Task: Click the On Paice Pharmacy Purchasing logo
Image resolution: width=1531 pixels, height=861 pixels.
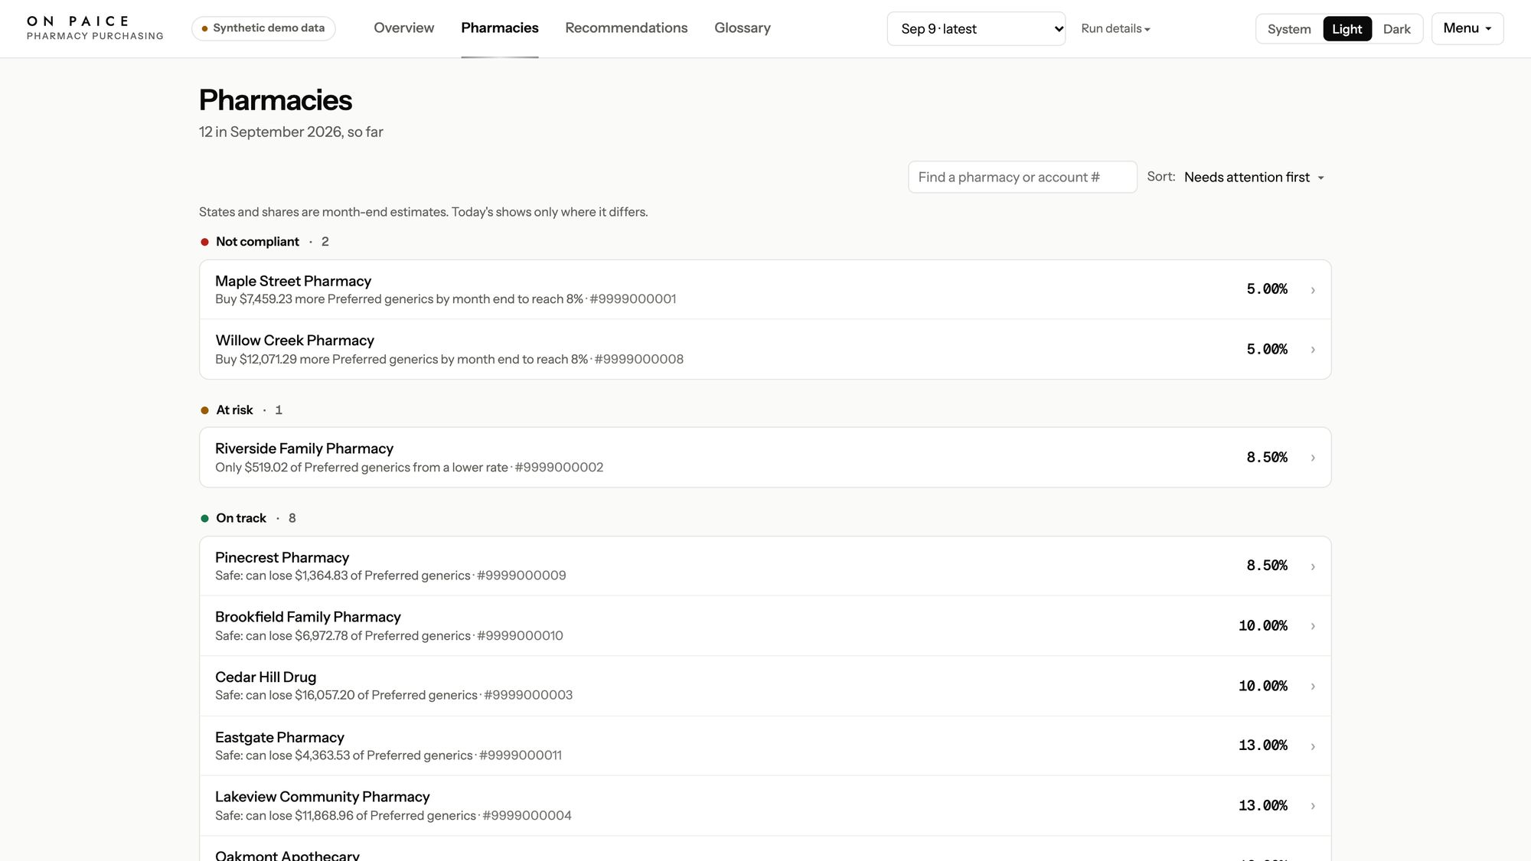Action: pos(95,28)
